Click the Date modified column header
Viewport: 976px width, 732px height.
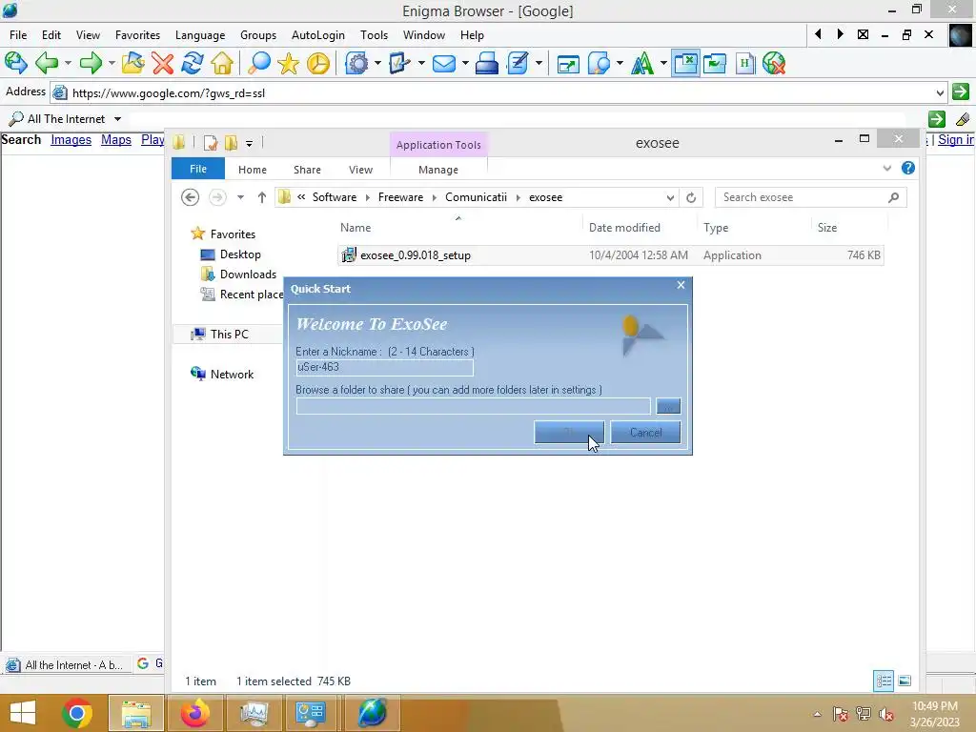[624, 227]
